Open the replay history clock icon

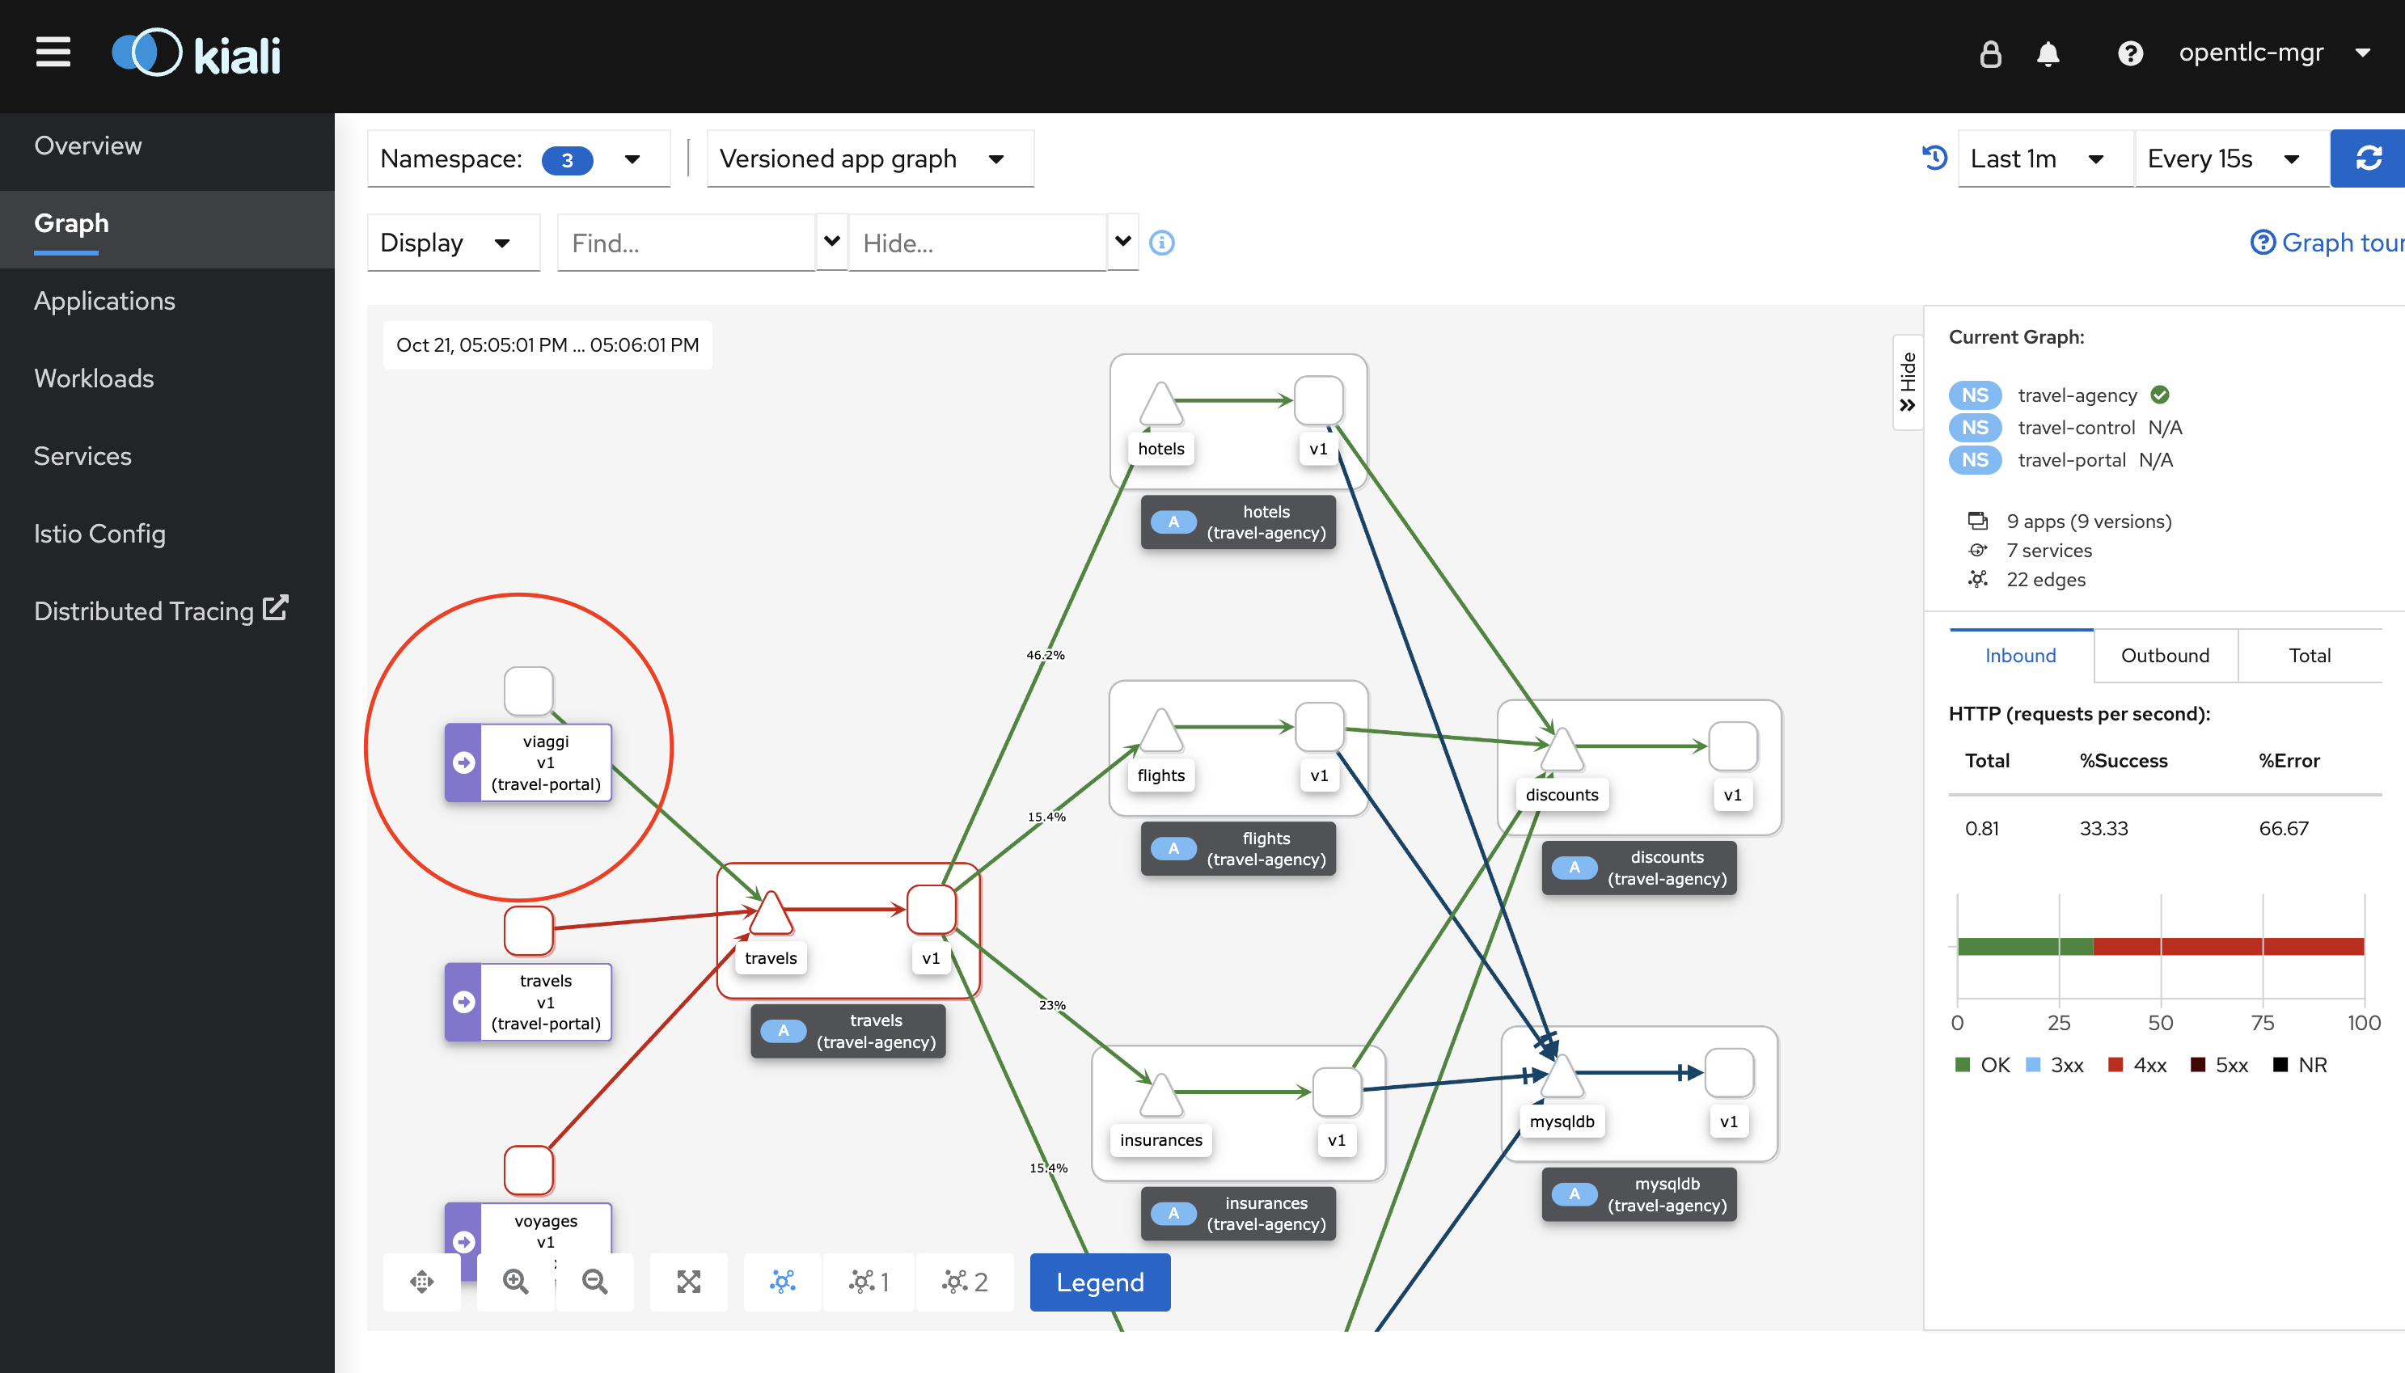coord(1934,158)
